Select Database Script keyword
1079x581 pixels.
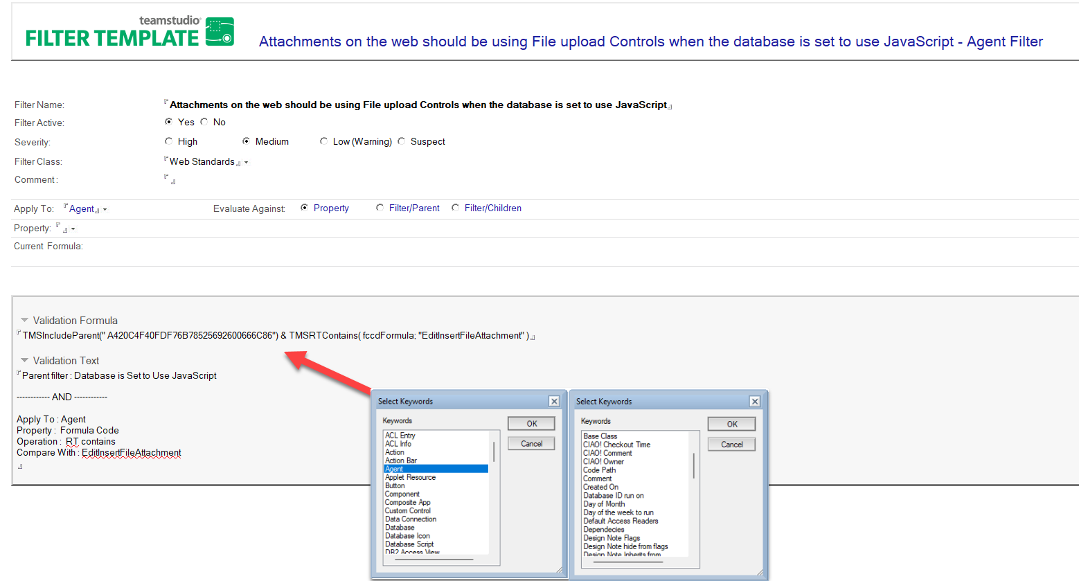410,544
